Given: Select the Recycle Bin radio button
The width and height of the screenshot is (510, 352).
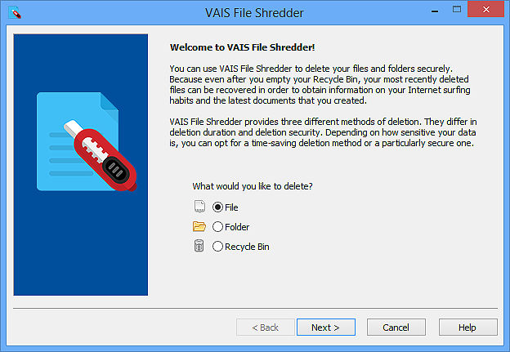Looking at the screenshot, I should (x=217, y=247).
